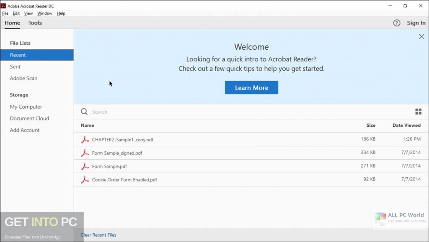Close the Welcome banner
The width and height of the screenshot is (429, 242).
coord(421,36)
